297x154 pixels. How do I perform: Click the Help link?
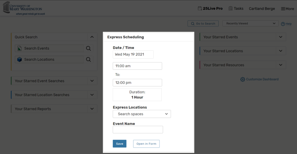tap(286, 24)
